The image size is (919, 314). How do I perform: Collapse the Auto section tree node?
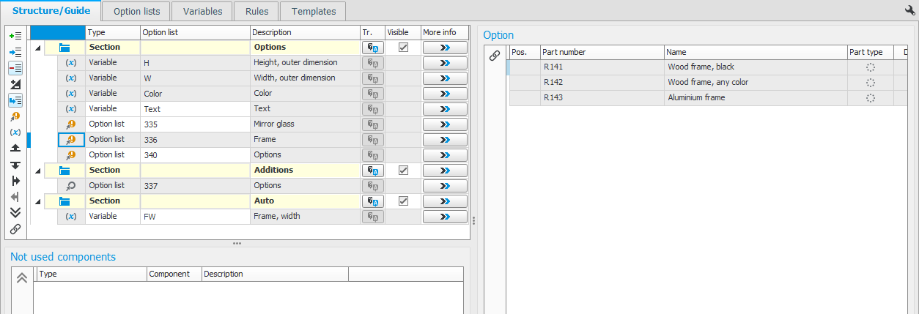(x=38, y=201)
